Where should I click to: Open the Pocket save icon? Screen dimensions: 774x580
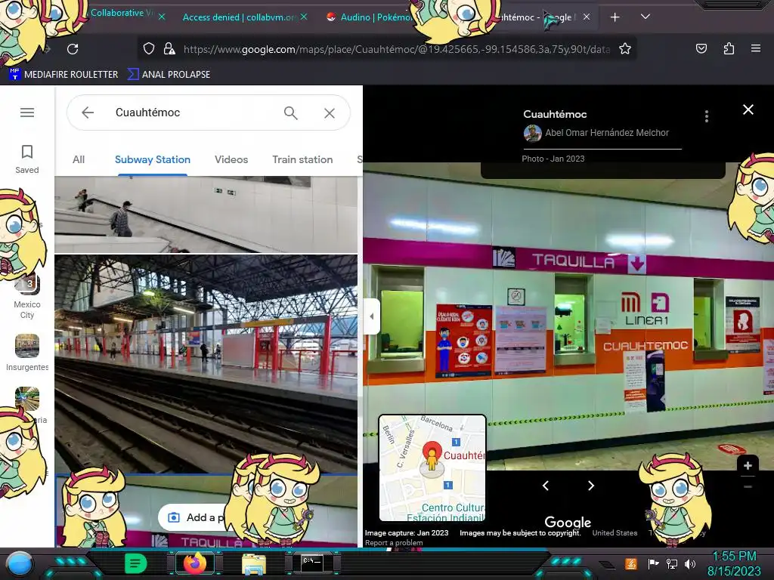pyautogui.click(x=701, y=48)
